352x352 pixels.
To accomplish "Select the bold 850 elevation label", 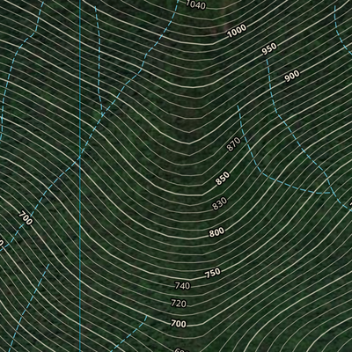I will [x=223, y=179].
